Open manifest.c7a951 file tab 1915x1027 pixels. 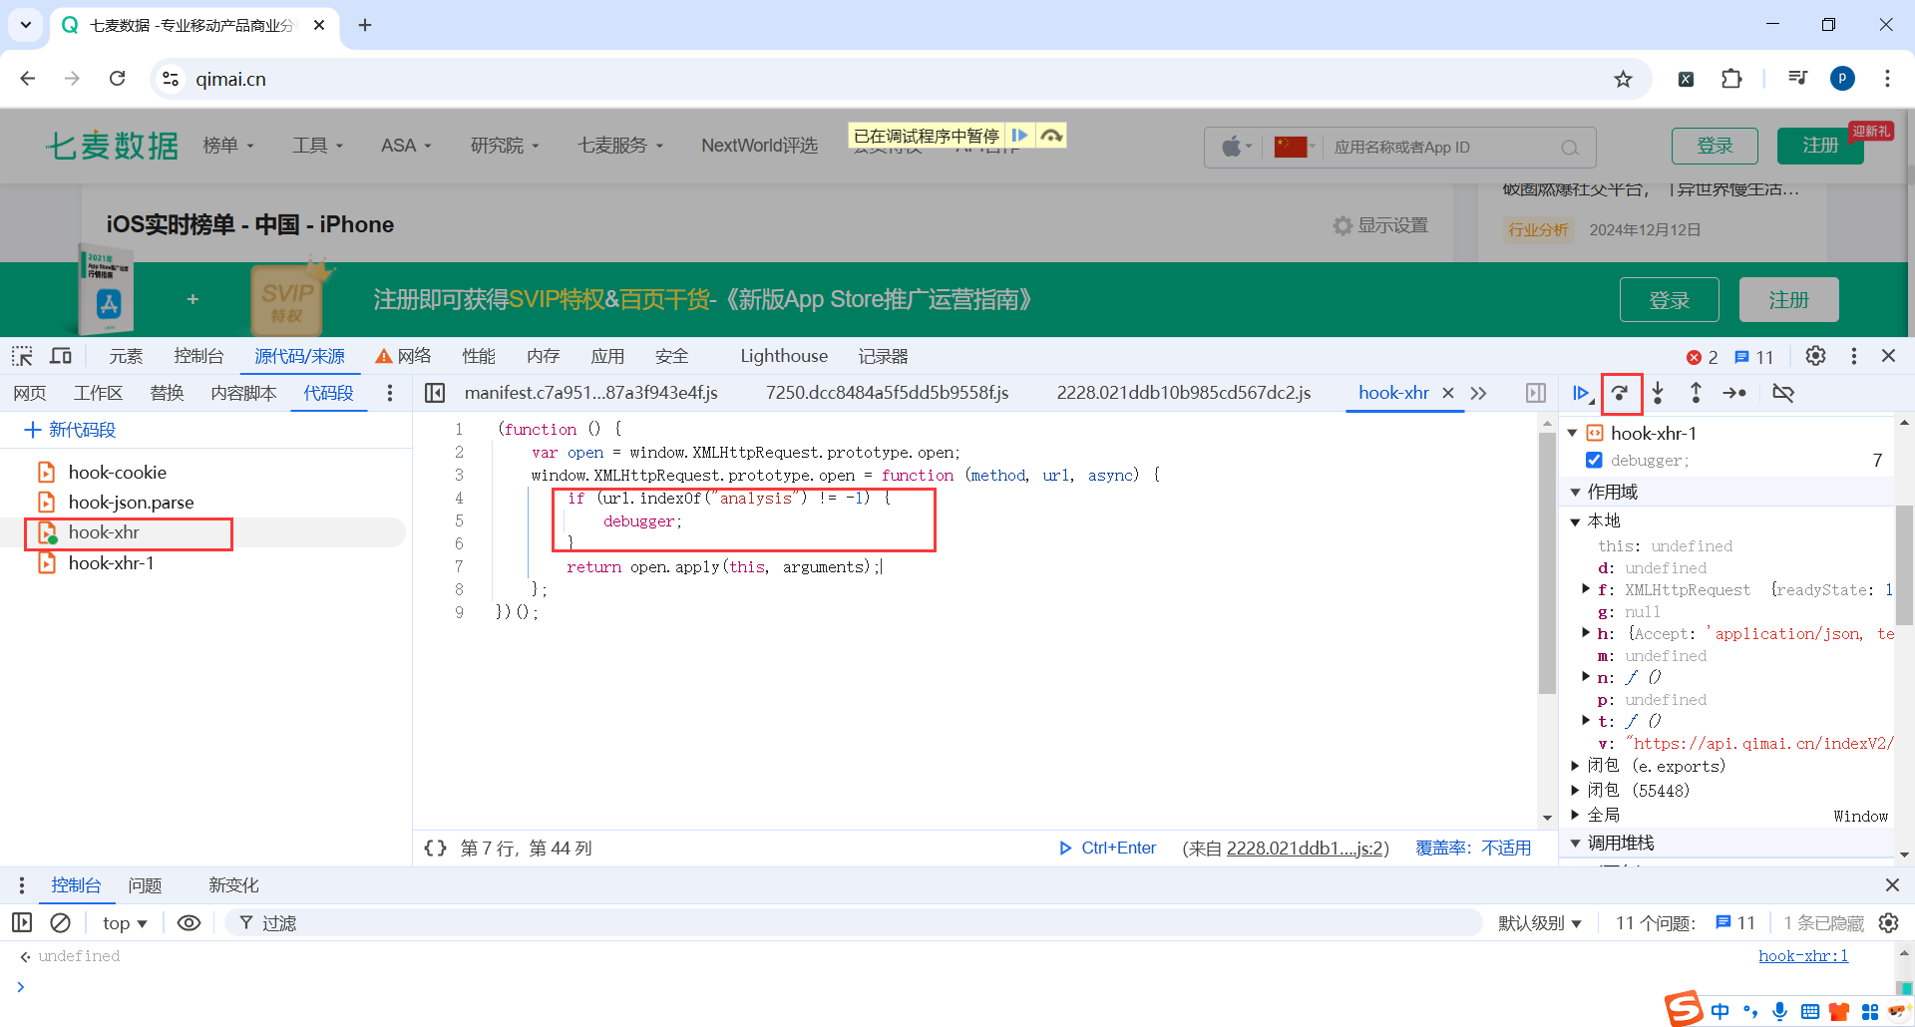(590, 393)
